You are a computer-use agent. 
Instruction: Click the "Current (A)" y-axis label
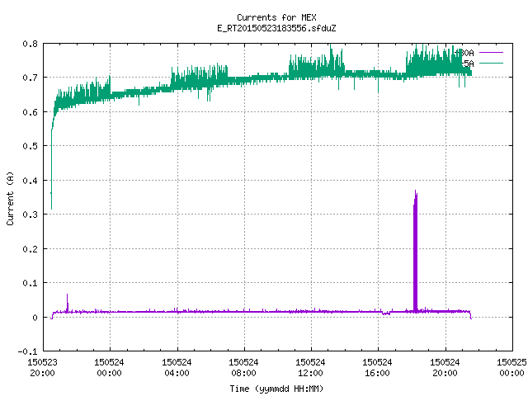click(x=10, y=198)
